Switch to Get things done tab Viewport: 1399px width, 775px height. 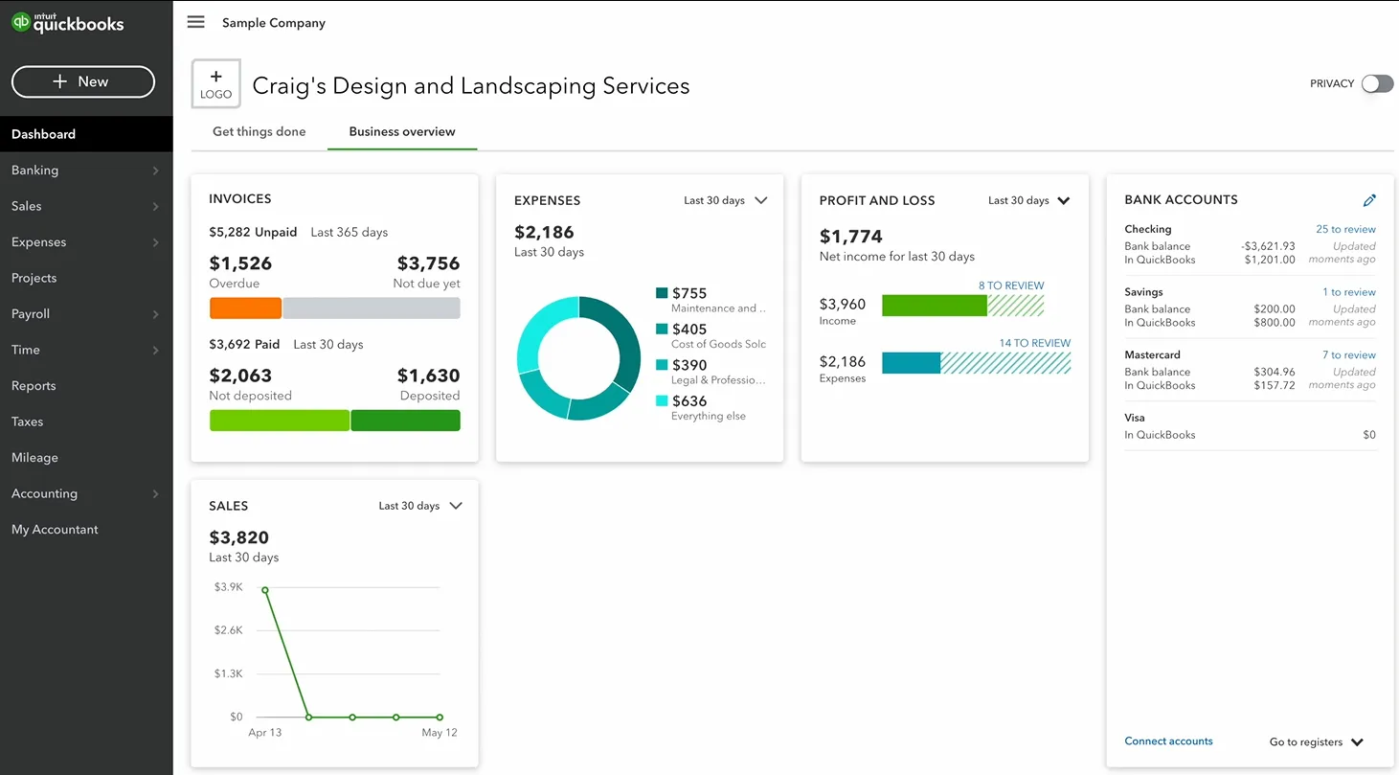click(x=259, y=131)
